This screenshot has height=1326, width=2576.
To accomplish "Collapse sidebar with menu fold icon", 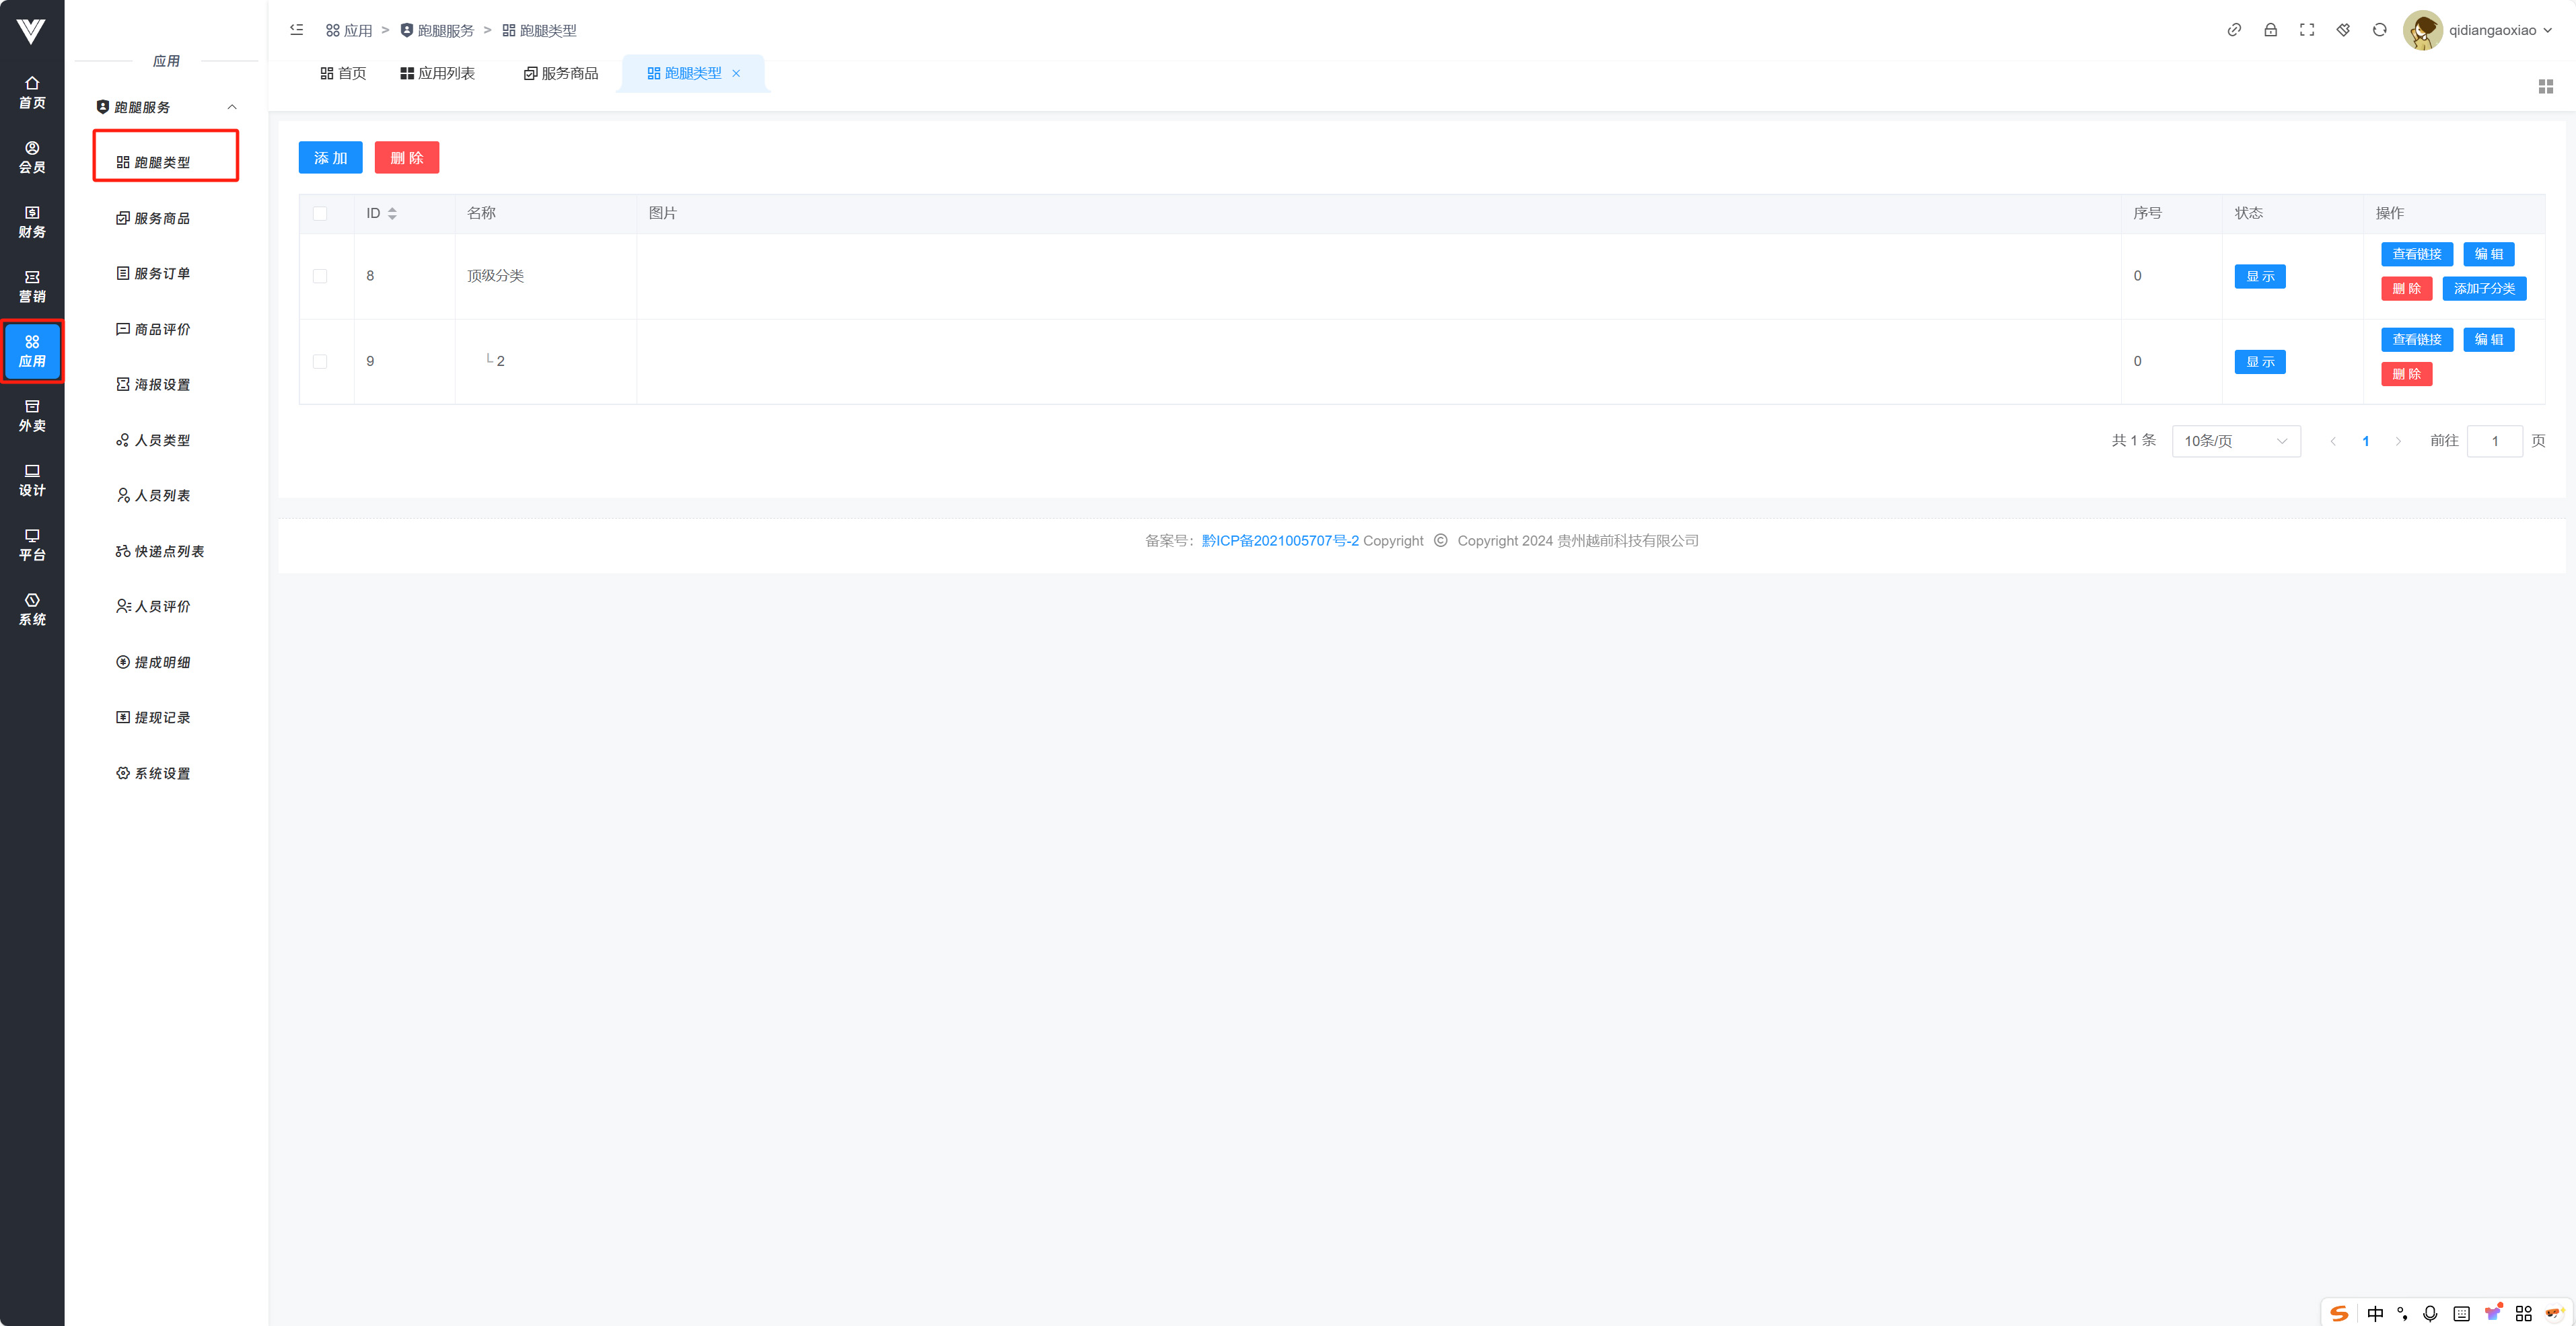I will [x=297, y=30].
